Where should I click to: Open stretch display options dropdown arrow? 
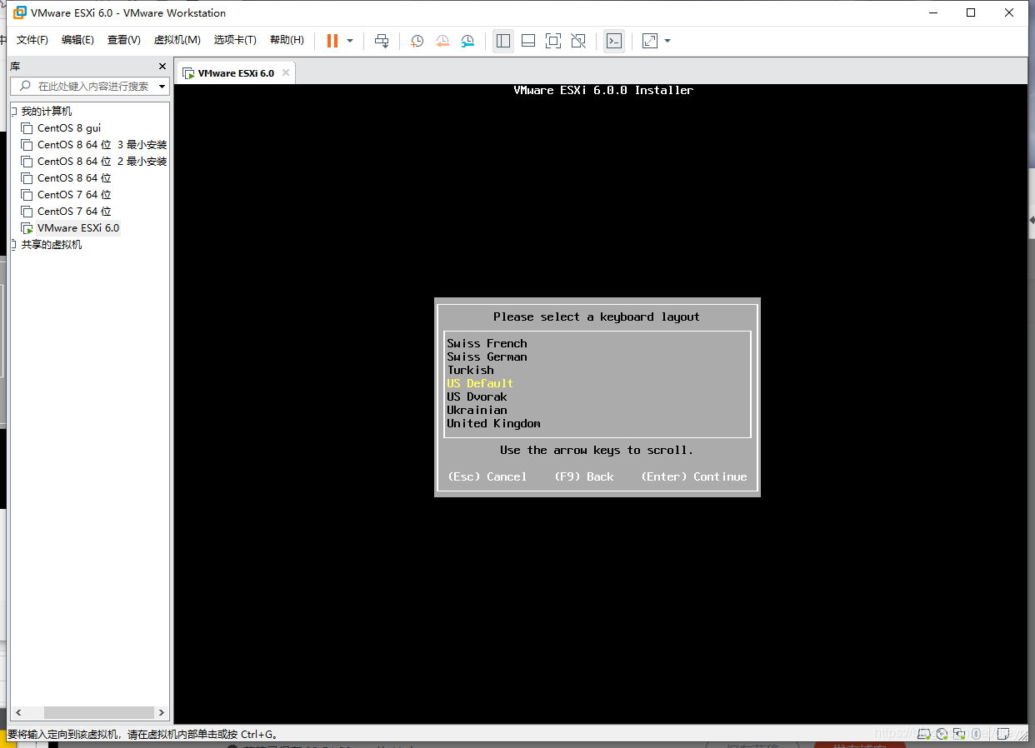667,40
